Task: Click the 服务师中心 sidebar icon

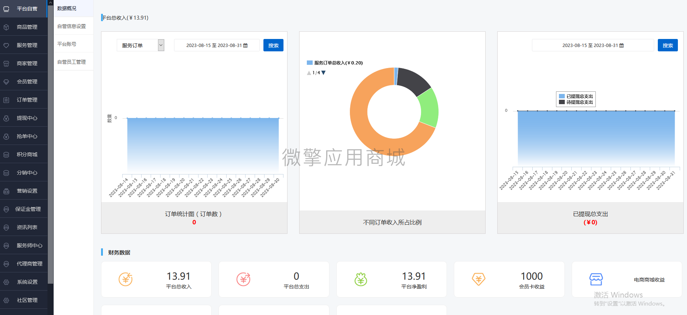Action: [6, 245]
